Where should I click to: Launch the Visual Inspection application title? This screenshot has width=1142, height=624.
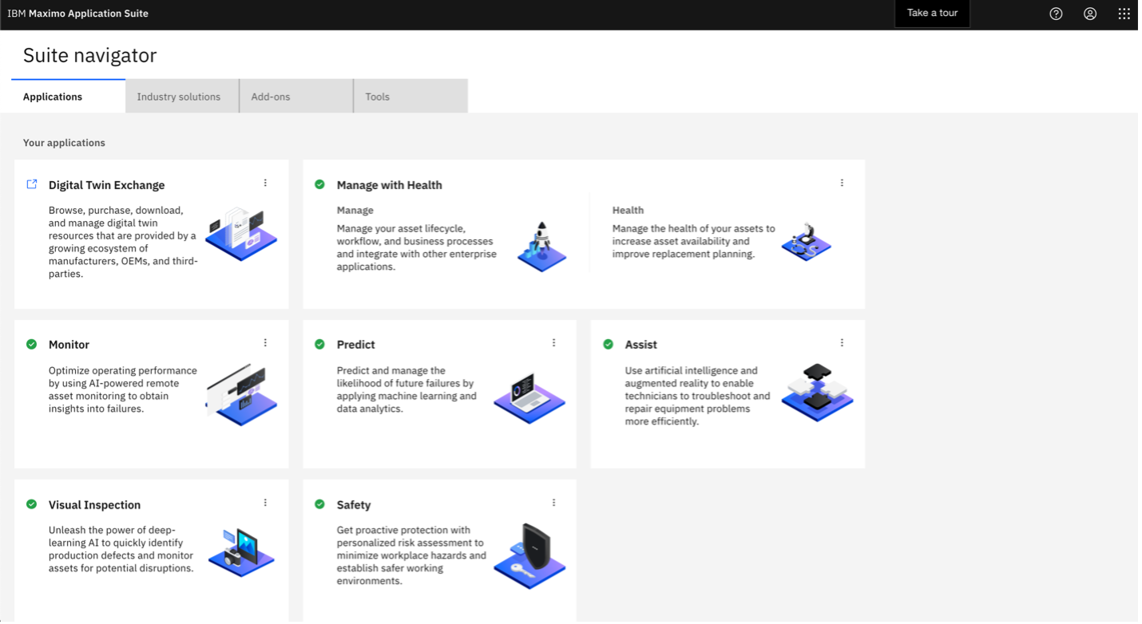pyautogui.click(x=94, y=505)
